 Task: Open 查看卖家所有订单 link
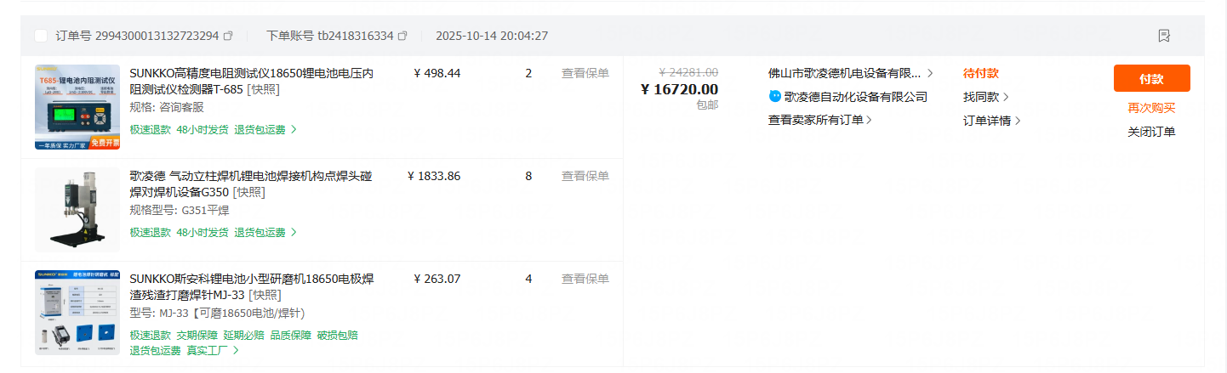pyautogui.click(x=819, y=120)
